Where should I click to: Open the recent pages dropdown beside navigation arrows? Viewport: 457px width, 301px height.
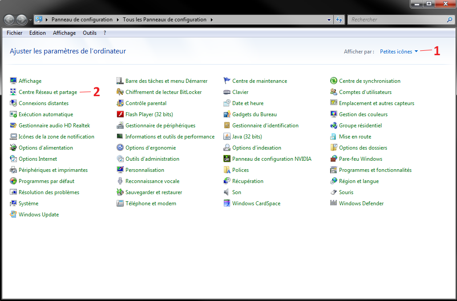click(30, 20)
